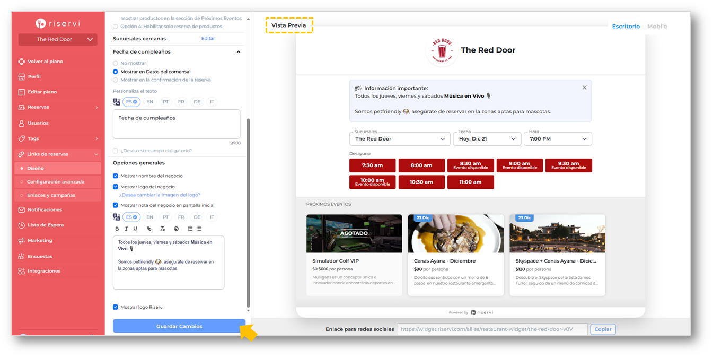Select the No mostrar radio option
Viewport: 713px width, 358px height.
tap(116, 63)
